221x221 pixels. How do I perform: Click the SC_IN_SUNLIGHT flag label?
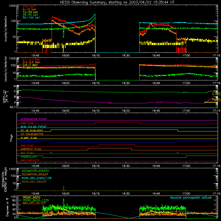32,130
